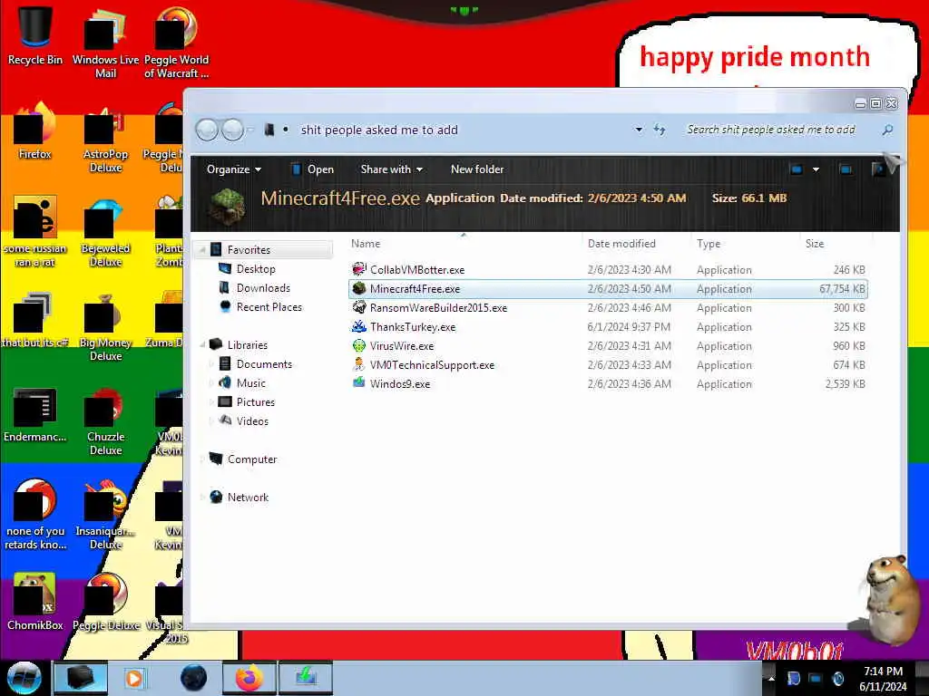Open the Windows Start menu orb
Viewport: 929px width, 696px height.
coord(24,678)
